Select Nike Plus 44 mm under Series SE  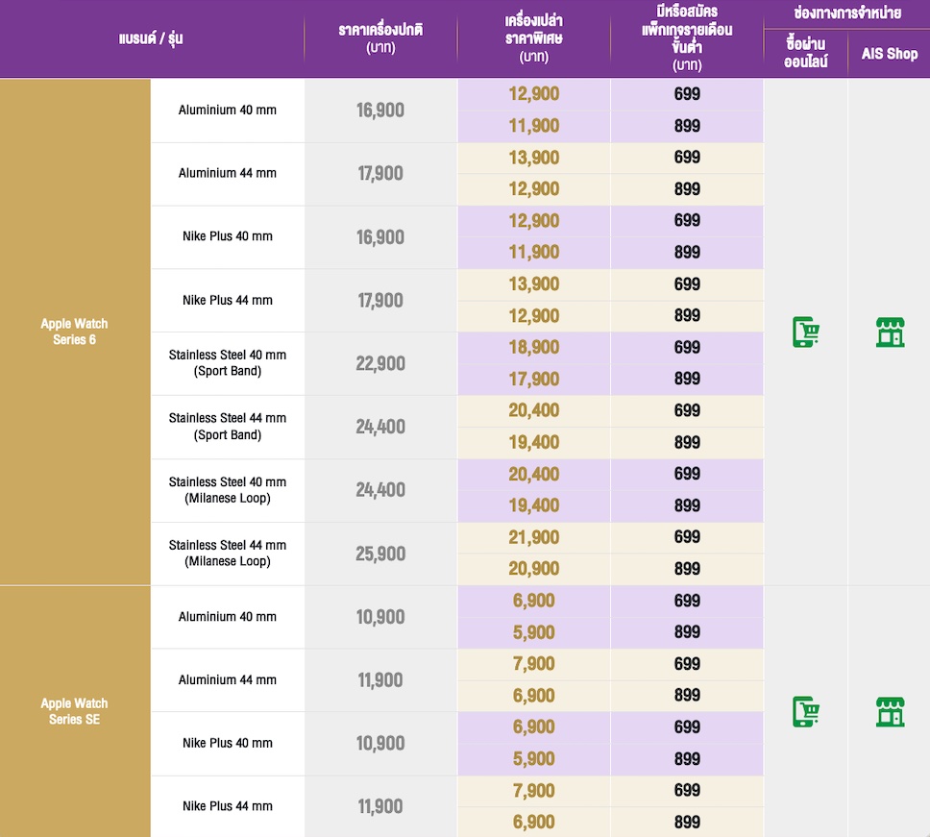[228, 806]
